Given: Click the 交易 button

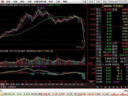Looking at the screenshot, I should click(98, 2).
